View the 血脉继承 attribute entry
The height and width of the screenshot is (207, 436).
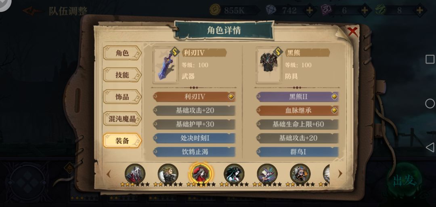pyautogui.click(x=297, y=111)
